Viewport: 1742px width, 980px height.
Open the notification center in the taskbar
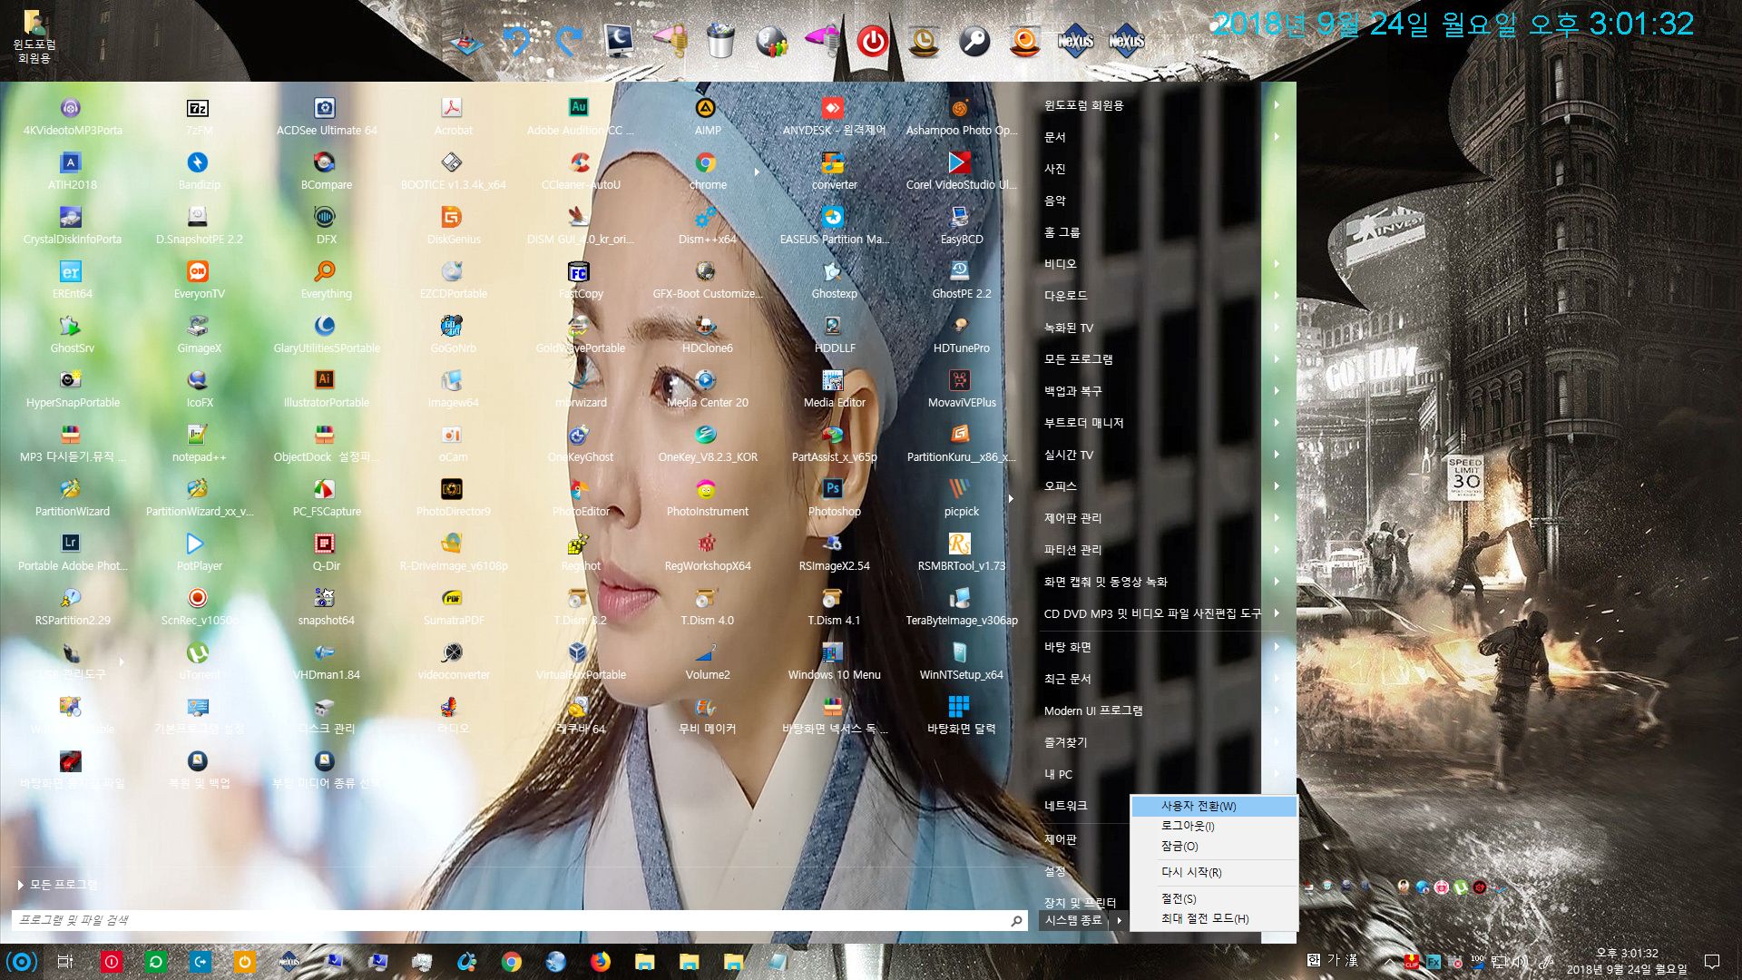coord(1711,962)
